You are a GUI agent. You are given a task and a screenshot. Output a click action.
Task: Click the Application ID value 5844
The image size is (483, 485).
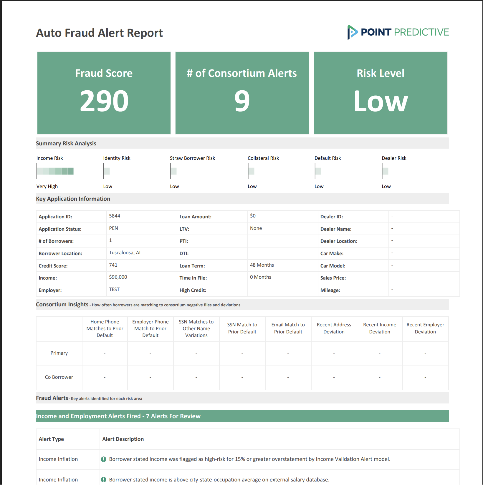pos(115,216)
